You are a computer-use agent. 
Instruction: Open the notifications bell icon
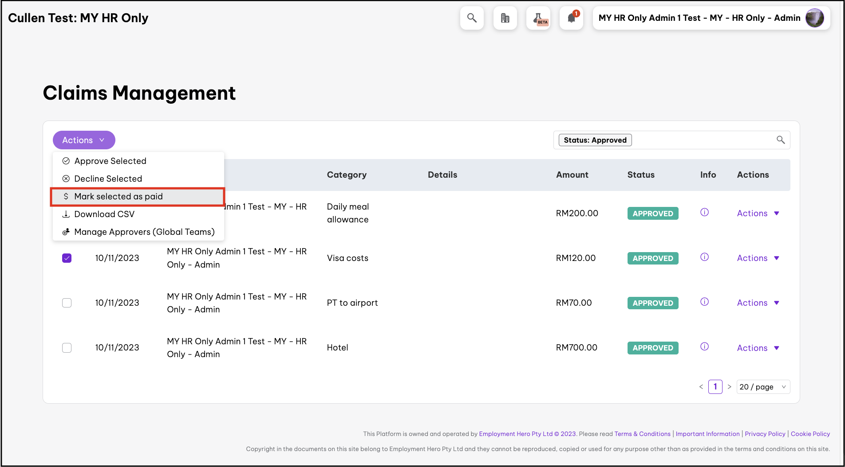point(571,18)
